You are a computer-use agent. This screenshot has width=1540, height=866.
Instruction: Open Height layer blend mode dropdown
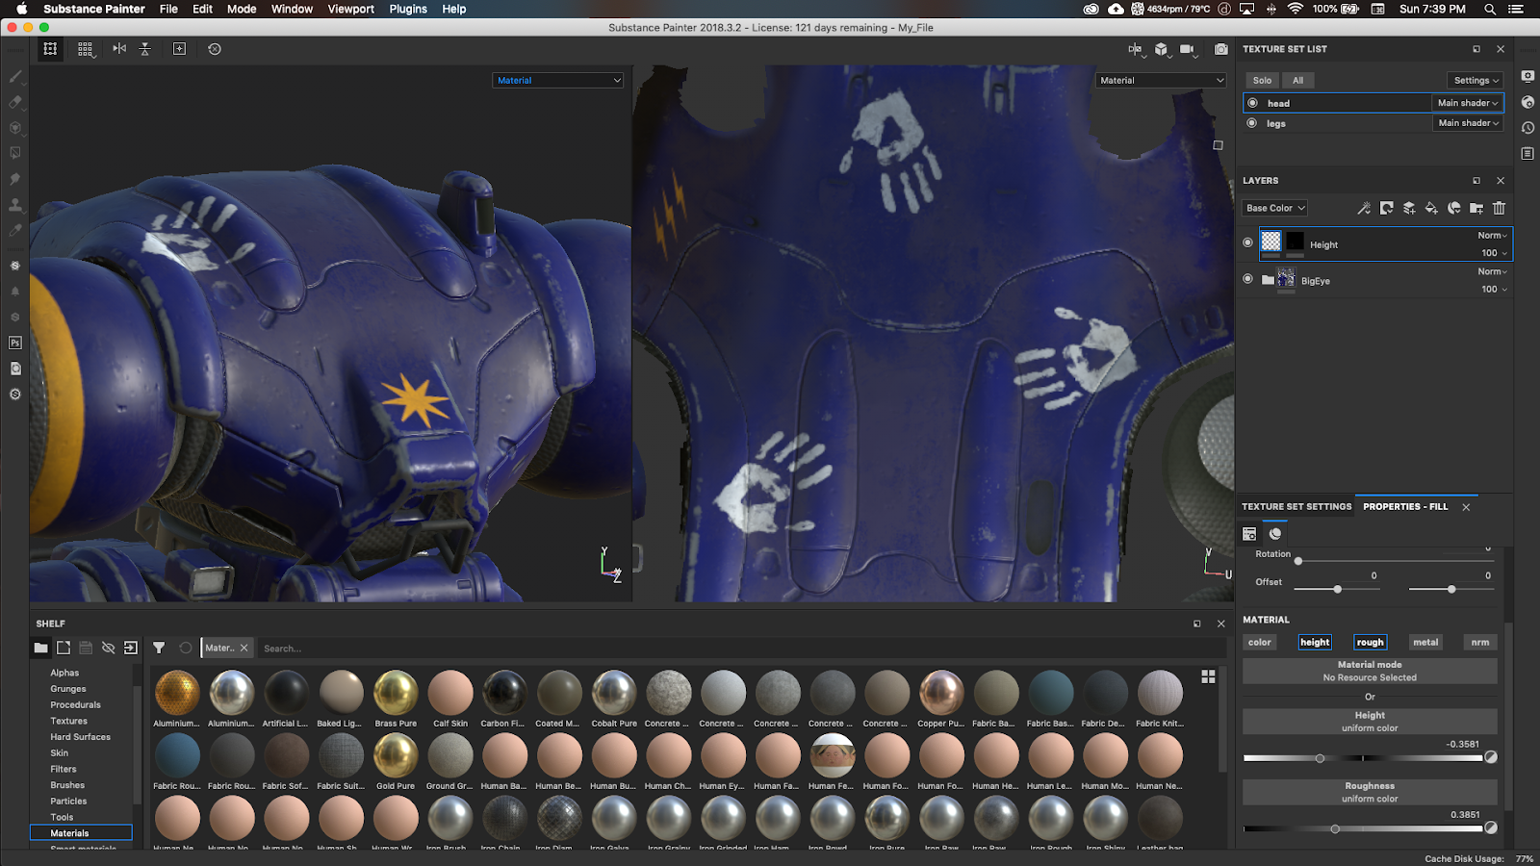click(x=1493, y=236)
